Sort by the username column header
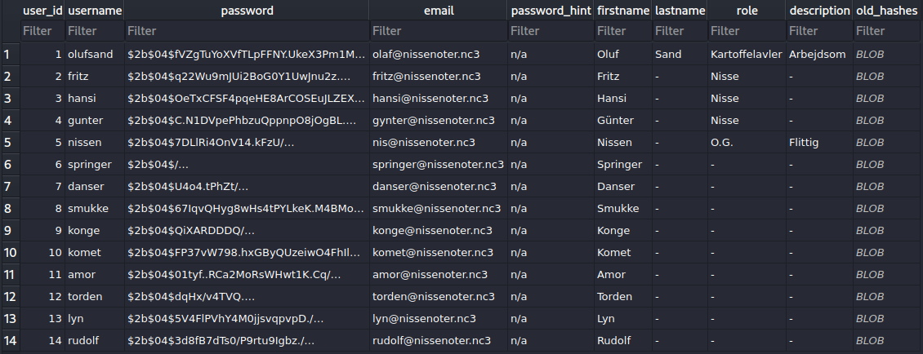This screenshot has width=923, height=354. pyautogui.click(x=95, y=11)
